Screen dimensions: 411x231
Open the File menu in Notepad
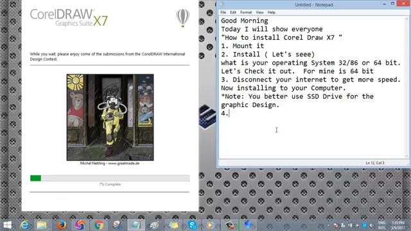[x=223, y=12]
